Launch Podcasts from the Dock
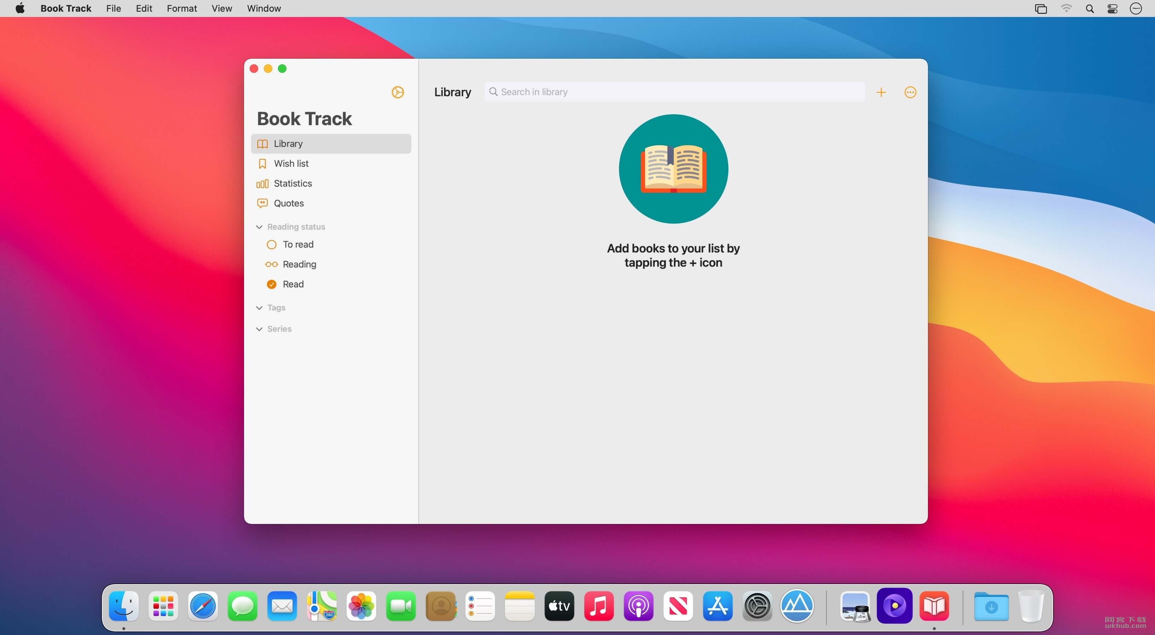The image size is (1155, 635). coord(638,606)
